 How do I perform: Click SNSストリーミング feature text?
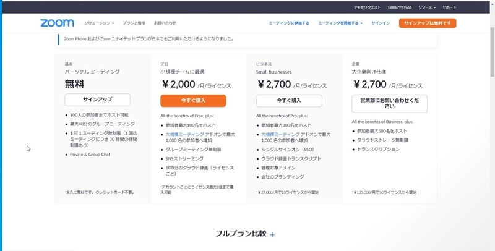click(184, 159)
